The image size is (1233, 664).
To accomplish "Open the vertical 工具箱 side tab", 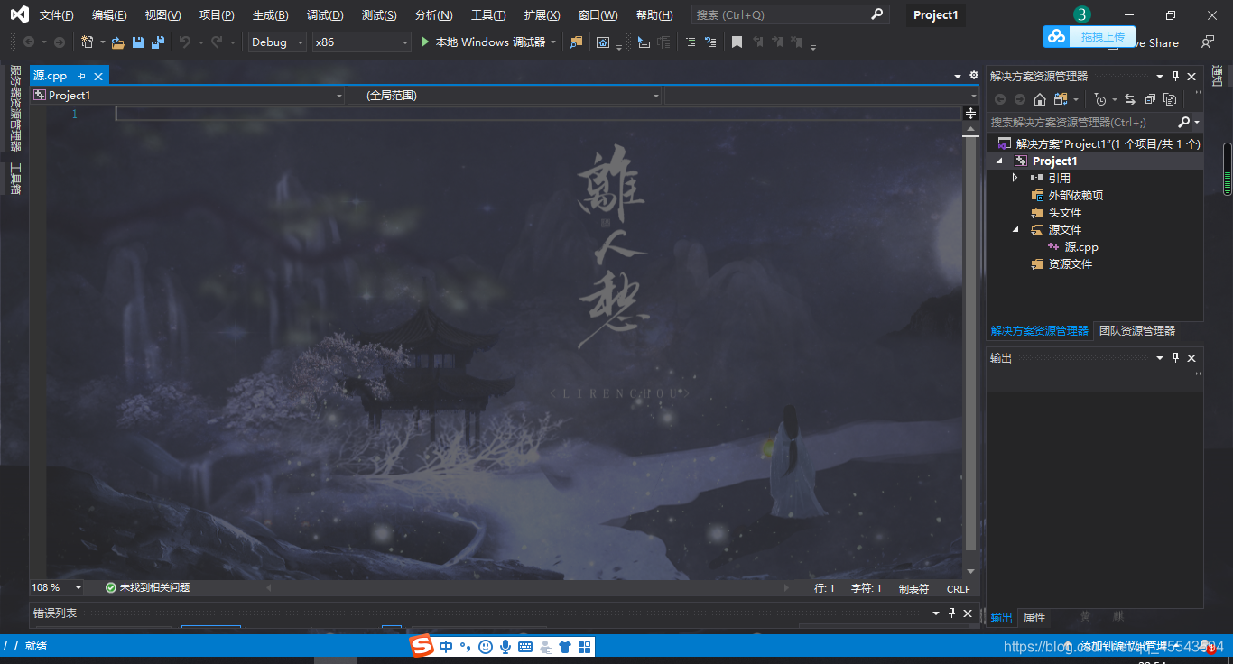I will click(14, 178).
